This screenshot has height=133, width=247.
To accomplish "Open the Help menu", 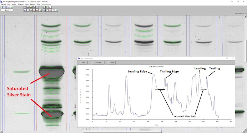I will tap(38, 4).
